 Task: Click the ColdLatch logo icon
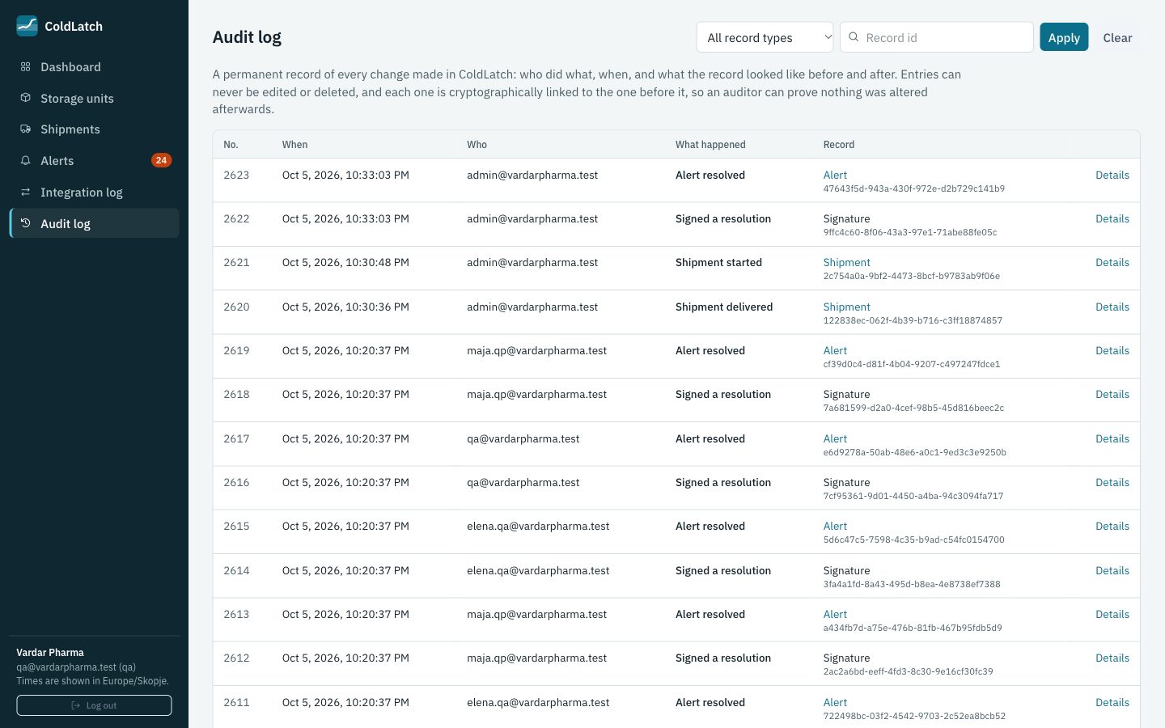point(27,26)
